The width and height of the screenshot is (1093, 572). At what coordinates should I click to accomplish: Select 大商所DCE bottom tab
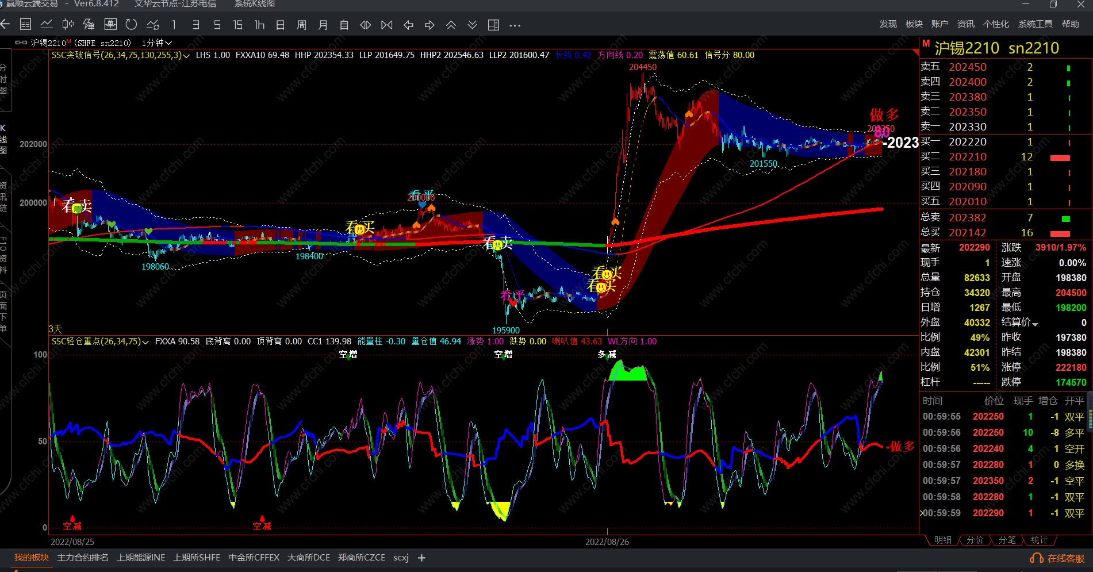pyautogui.click(x=309, y=558)
